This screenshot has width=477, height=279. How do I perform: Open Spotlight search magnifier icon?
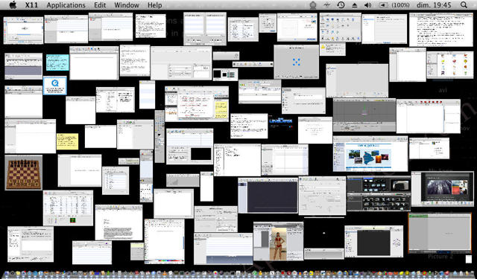(x=464, y=5)
